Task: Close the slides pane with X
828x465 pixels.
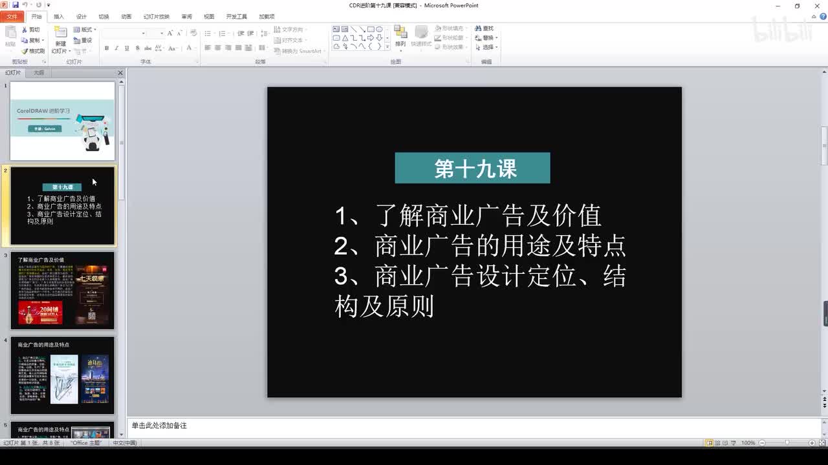Action: point(120,73)
